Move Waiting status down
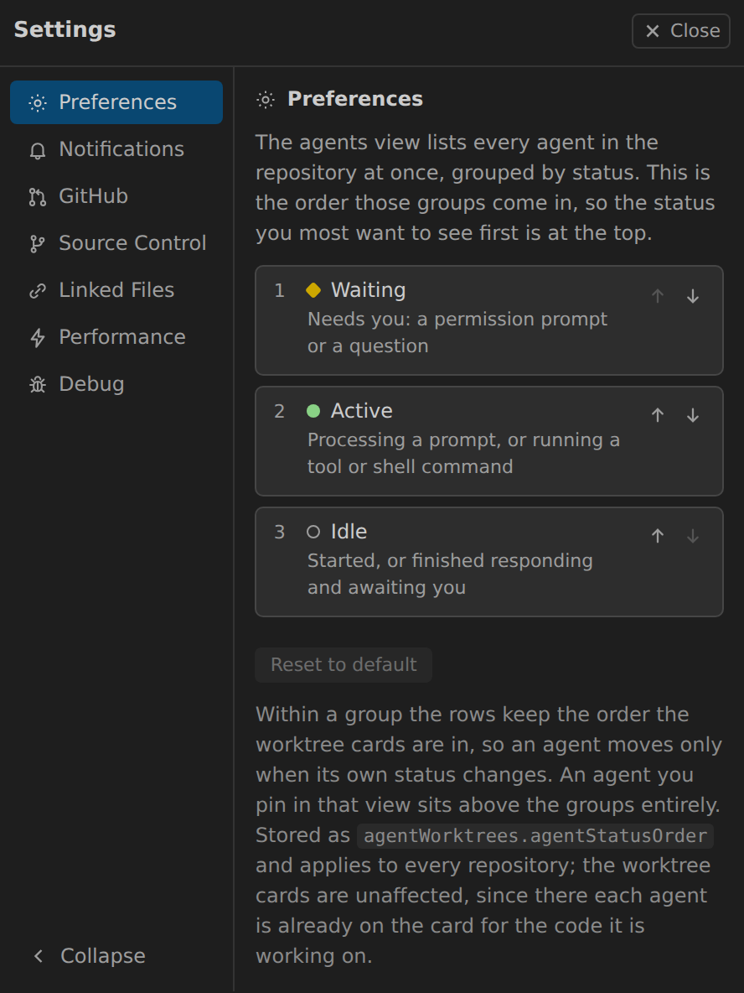The width and height of the screenshot is (744, 993). pos(693,296)
